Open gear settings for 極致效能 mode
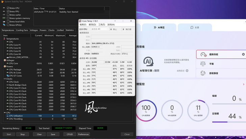This screenshot has height=139, width=246. point(243,54)
